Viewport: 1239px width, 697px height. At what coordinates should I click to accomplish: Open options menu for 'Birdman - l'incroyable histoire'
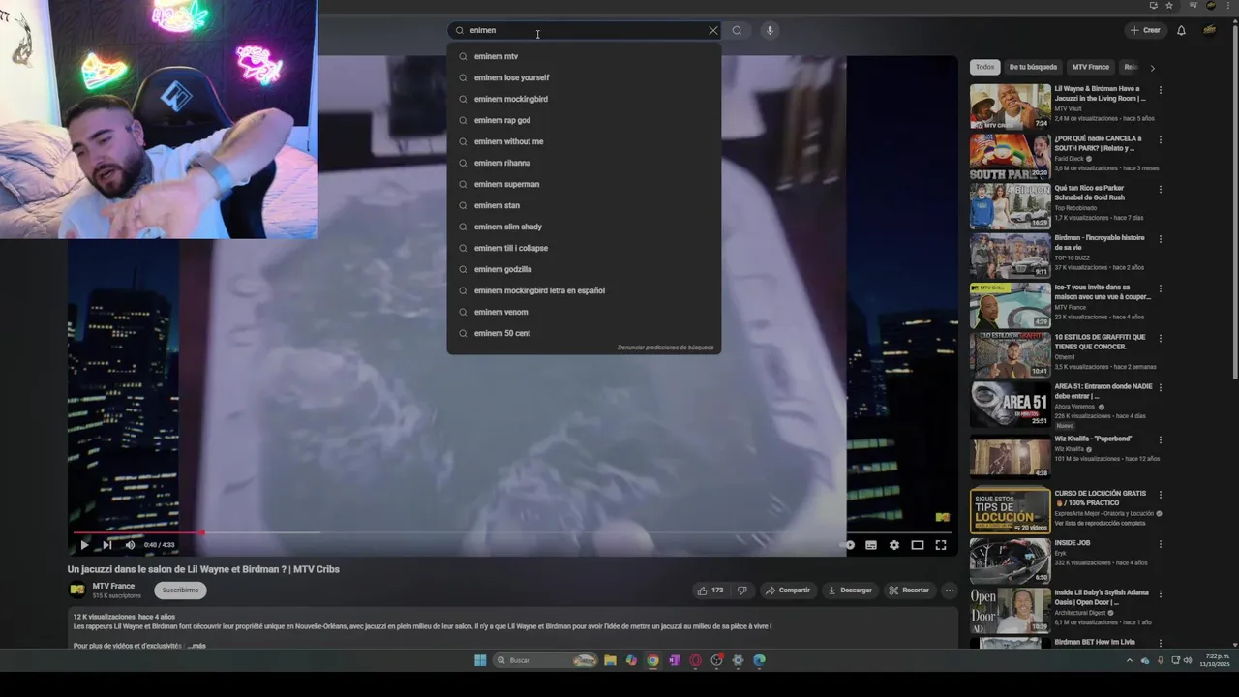pos(1161,239)
